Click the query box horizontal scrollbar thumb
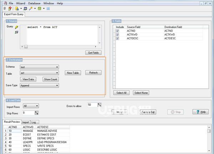 (x=26, y=47)
